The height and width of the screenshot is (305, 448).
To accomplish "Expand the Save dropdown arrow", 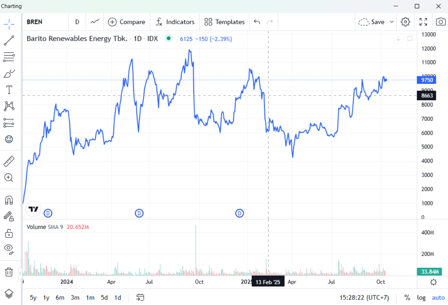I will click(x=392, y=22).
